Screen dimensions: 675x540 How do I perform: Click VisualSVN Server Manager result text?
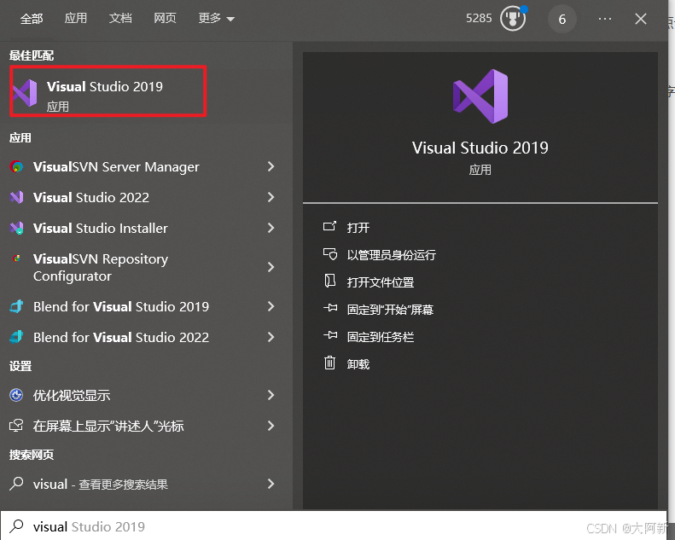coord(116,166)
